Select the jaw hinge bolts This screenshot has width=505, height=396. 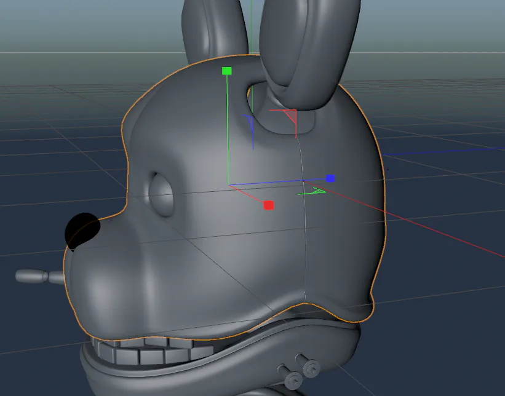tap(300, 370)
